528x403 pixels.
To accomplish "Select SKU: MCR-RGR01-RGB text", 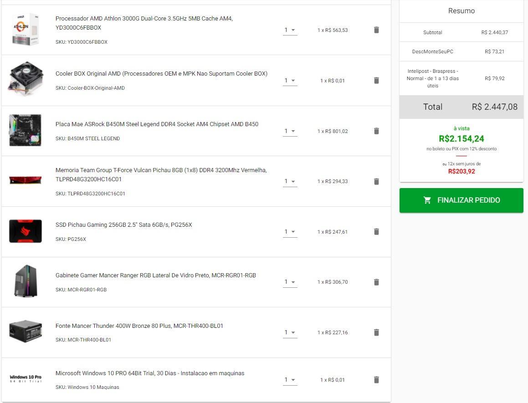I will [x=81, y=290].
